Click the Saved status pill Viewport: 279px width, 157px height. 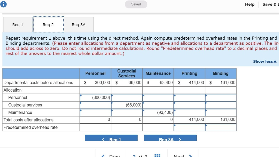click(136, 4)
